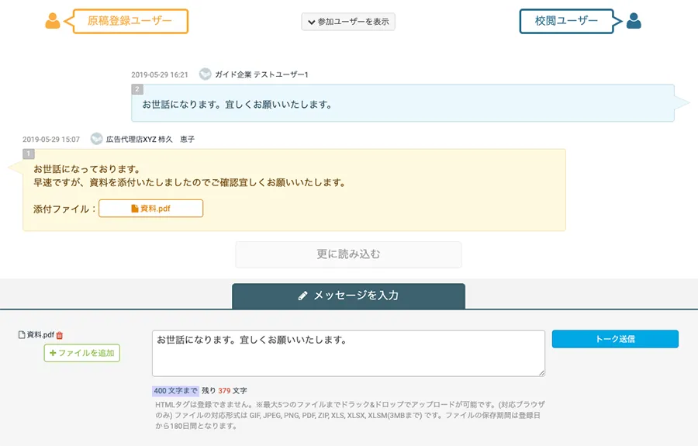Click the orange 原稿登録ユーザー person icon

tap(53, 21)
